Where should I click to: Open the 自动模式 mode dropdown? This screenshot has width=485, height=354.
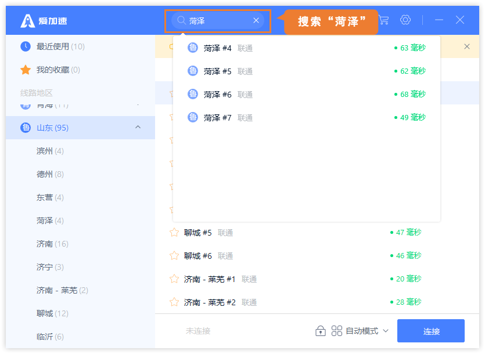tap(360, 331)
